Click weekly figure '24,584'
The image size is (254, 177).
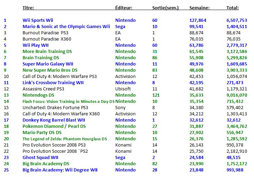(196, 158)
